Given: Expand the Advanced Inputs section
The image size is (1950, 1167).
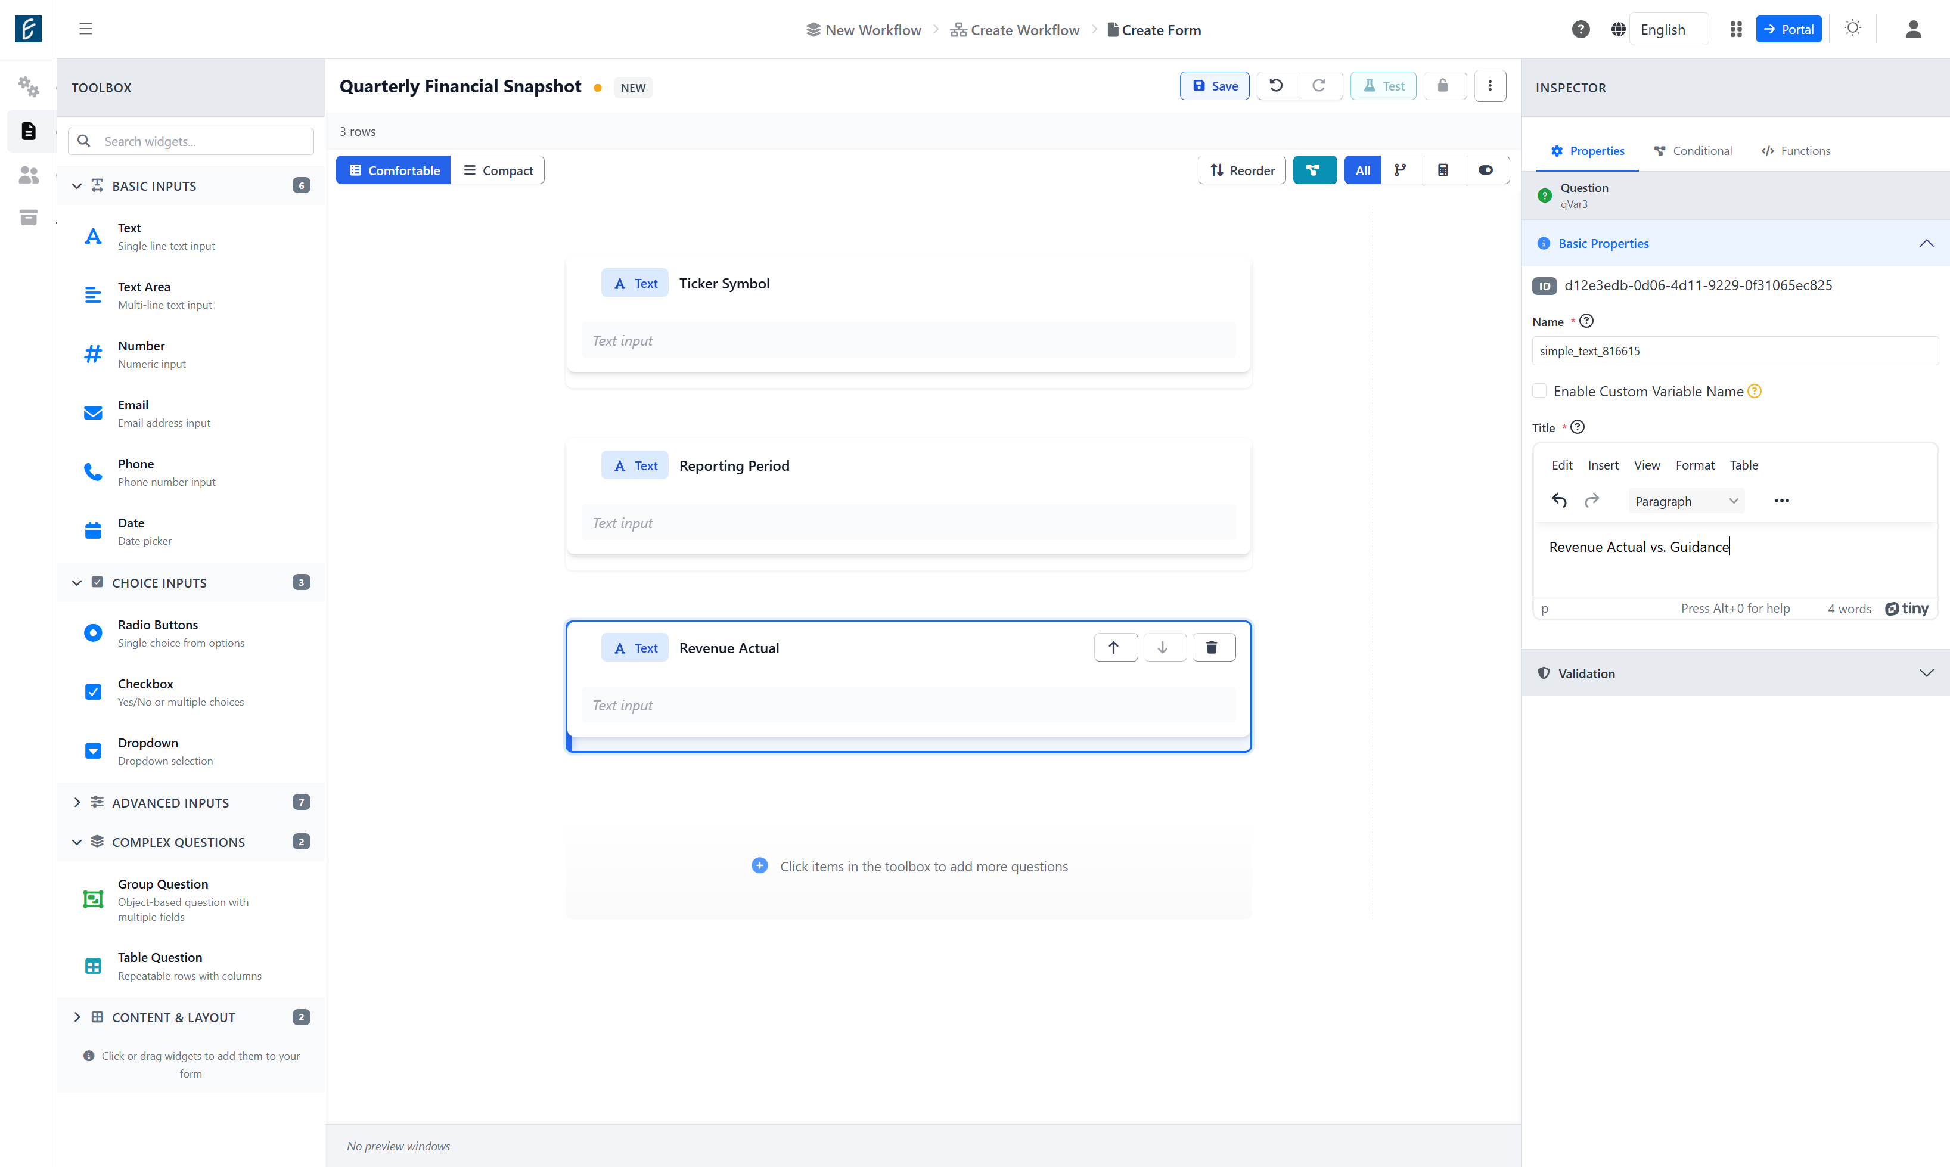Looking at the screenshot, I should point(192,802).
